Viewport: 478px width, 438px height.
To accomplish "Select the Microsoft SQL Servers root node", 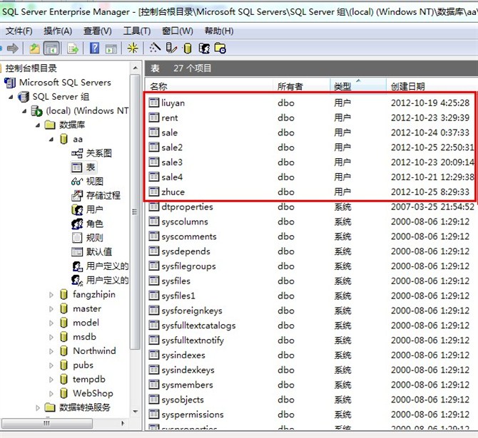I will click(x=58, y=83).
